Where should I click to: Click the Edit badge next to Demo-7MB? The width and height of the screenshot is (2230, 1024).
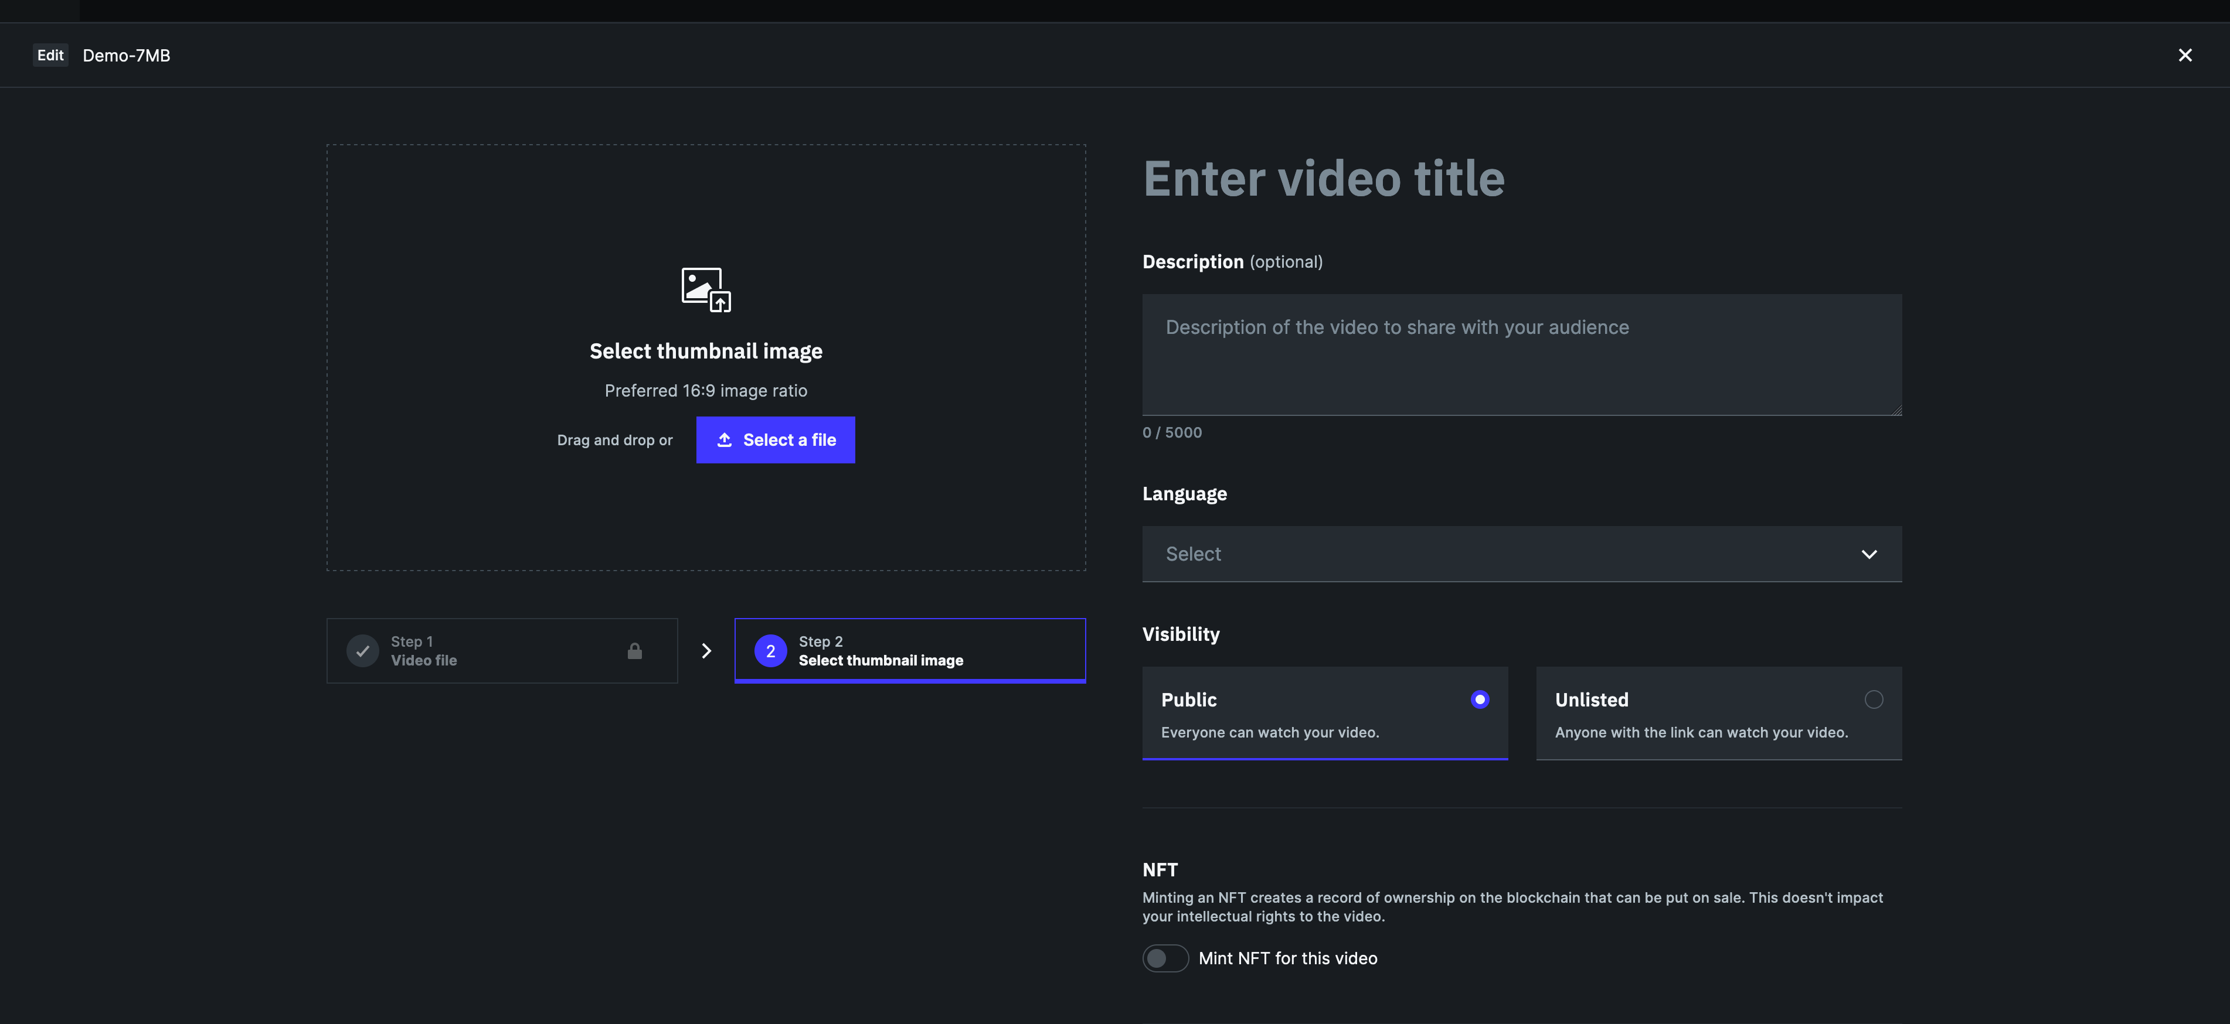(50, 54)
